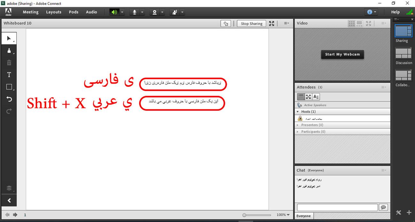Switch Video pod to filmstrip view
The image size is (415, 222).
(x=359, y=23)
